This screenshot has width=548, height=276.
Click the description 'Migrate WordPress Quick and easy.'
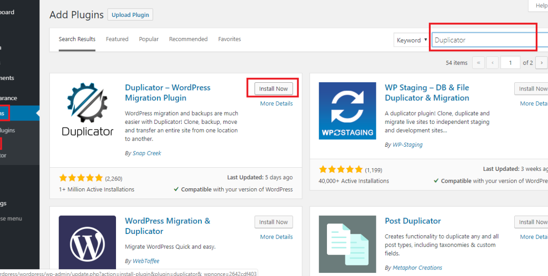tap(170, 247)
